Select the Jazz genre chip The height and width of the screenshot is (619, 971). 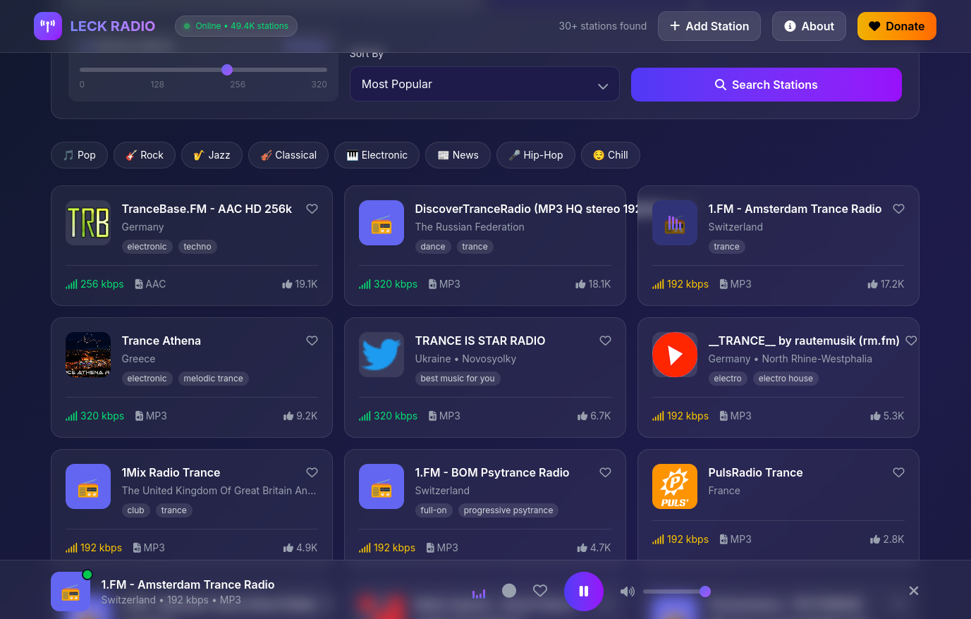[212, 155]
